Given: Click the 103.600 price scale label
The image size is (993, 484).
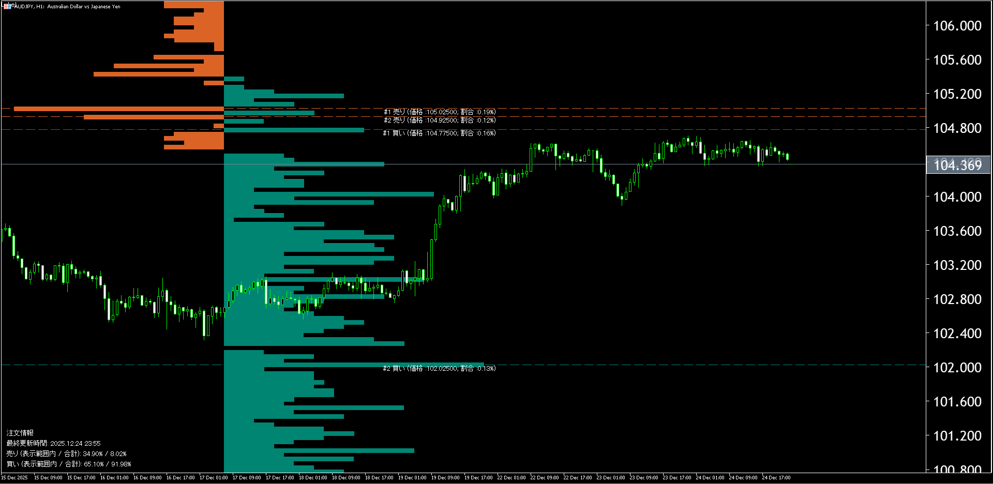Looking at the screenshot, I should [957, 231].
